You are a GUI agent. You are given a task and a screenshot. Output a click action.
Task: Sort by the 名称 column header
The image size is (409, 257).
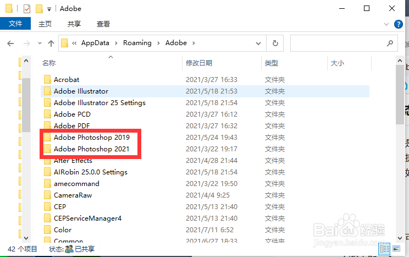tap(49, 63)
